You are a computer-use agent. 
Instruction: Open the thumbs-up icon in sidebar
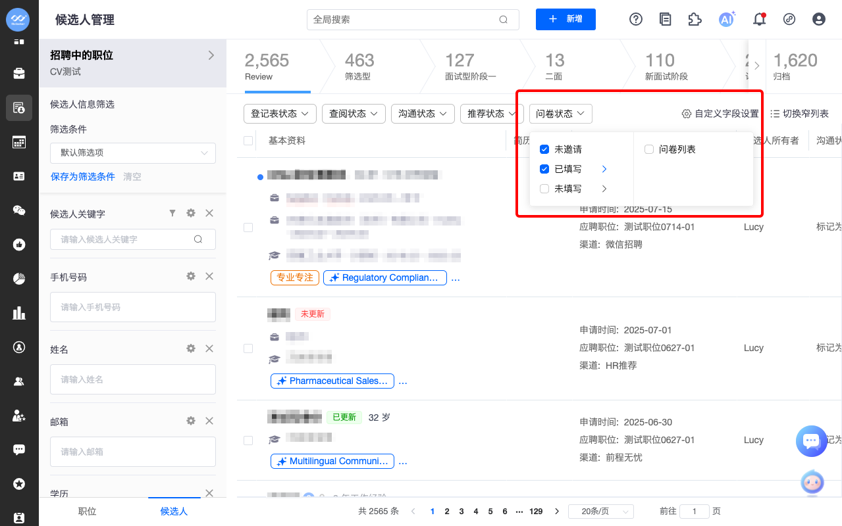tap(19, 245)
